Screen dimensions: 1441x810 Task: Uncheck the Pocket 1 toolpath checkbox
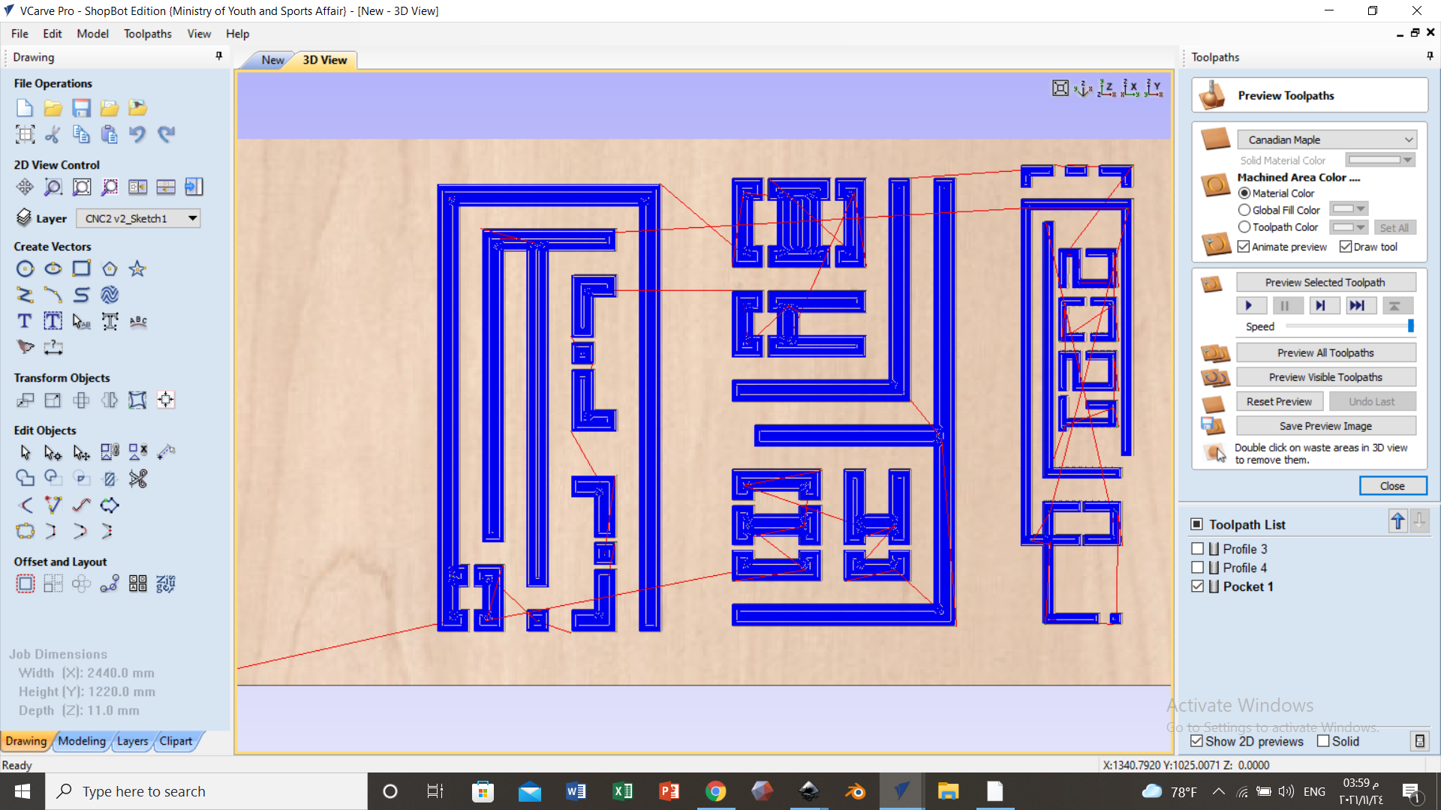[x=1198, y=586]
